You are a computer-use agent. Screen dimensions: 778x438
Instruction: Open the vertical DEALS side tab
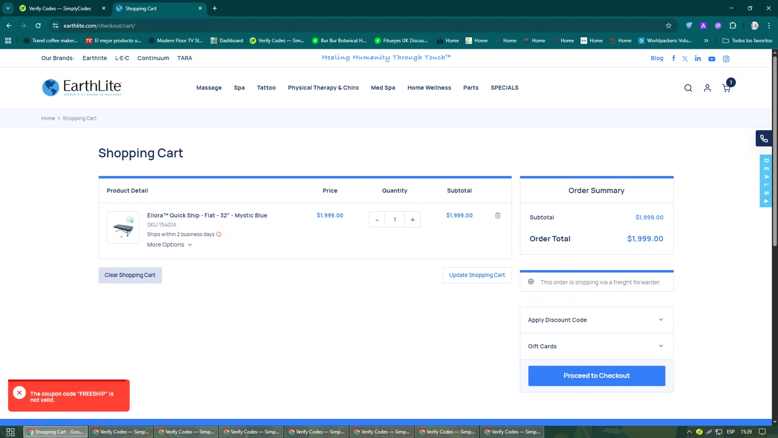766,181
